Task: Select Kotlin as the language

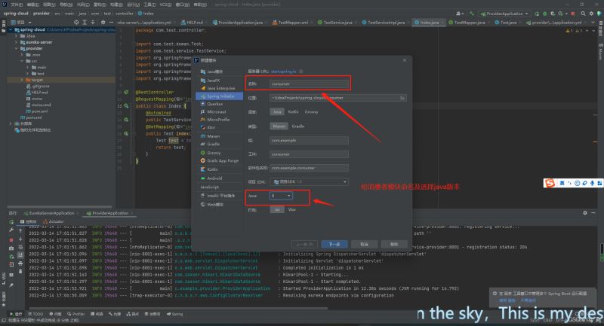Action: click(292, 111)
